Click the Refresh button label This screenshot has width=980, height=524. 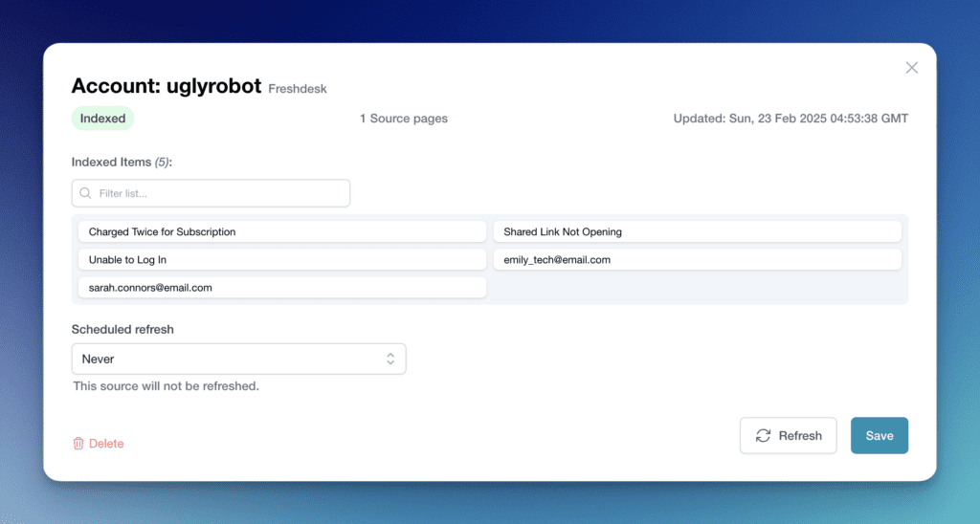800,436
